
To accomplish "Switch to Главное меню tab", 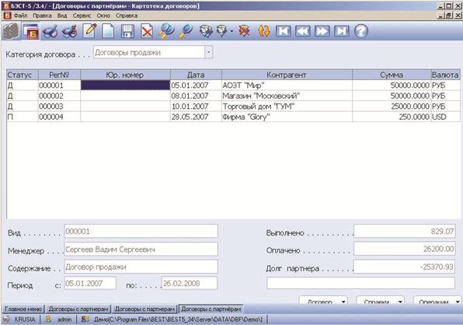I will [23, 309].
